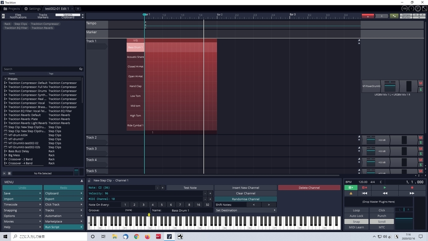
Task: Toggle the browser panel icon at top-left
Action: coord(3,16)
